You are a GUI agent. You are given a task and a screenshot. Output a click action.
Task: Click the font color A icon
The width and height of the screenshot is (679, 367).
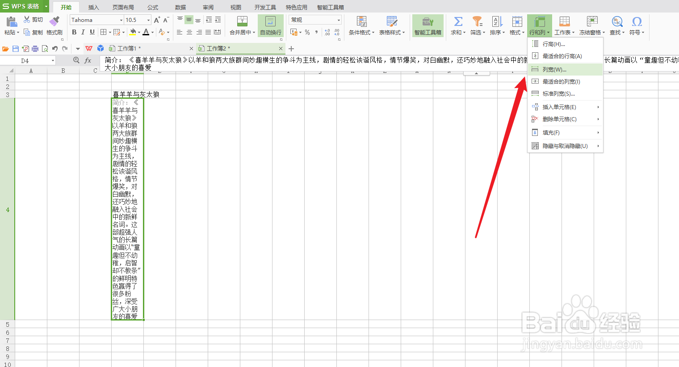146,32
